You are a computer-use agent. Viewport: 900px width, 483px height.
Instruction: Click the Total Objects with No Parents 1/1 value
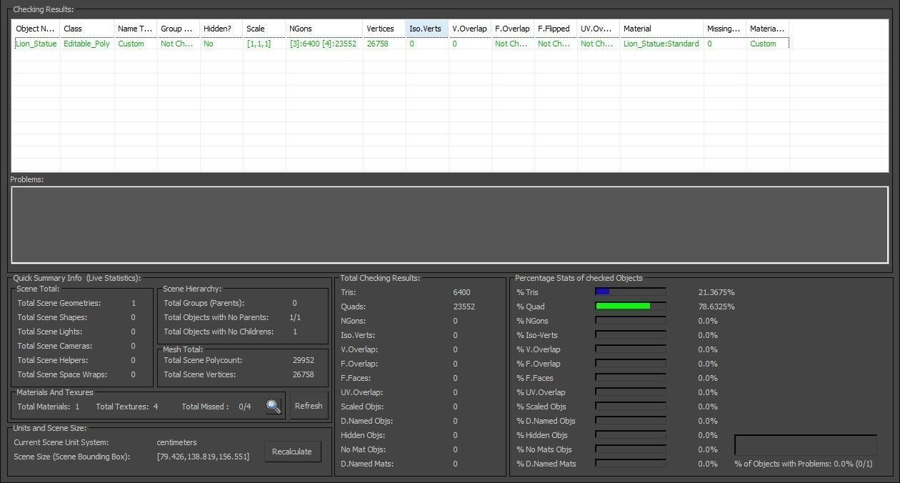click(x=295, y=317)
